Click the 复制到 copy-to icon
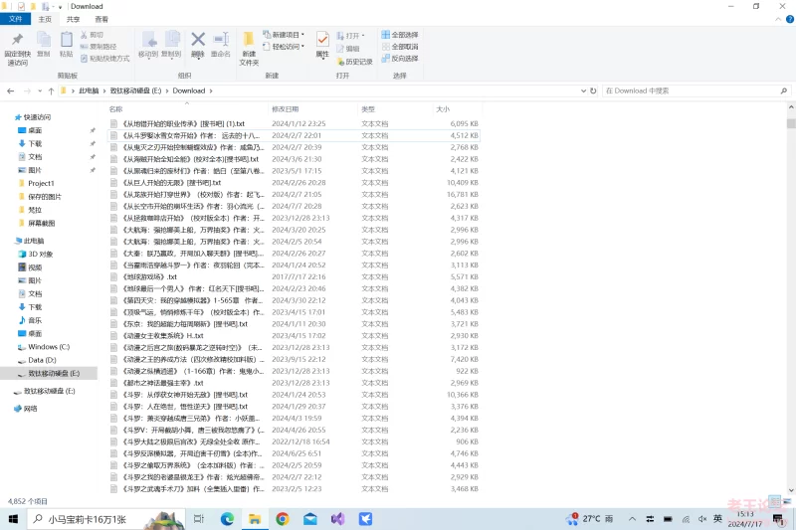The height and width of the screenshot is (530, 796). [171, 40]
